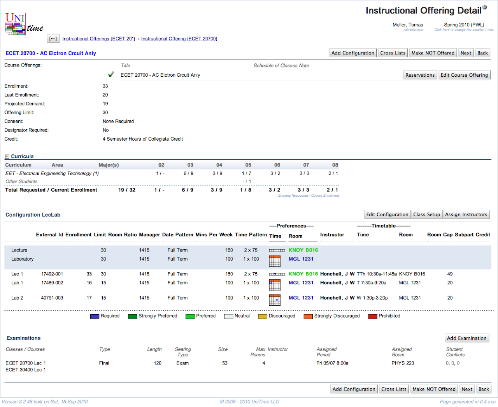498x407 pixels.
Task: Click ECET 30400 Lec 1 examination entry
Action: pos(26,370)
